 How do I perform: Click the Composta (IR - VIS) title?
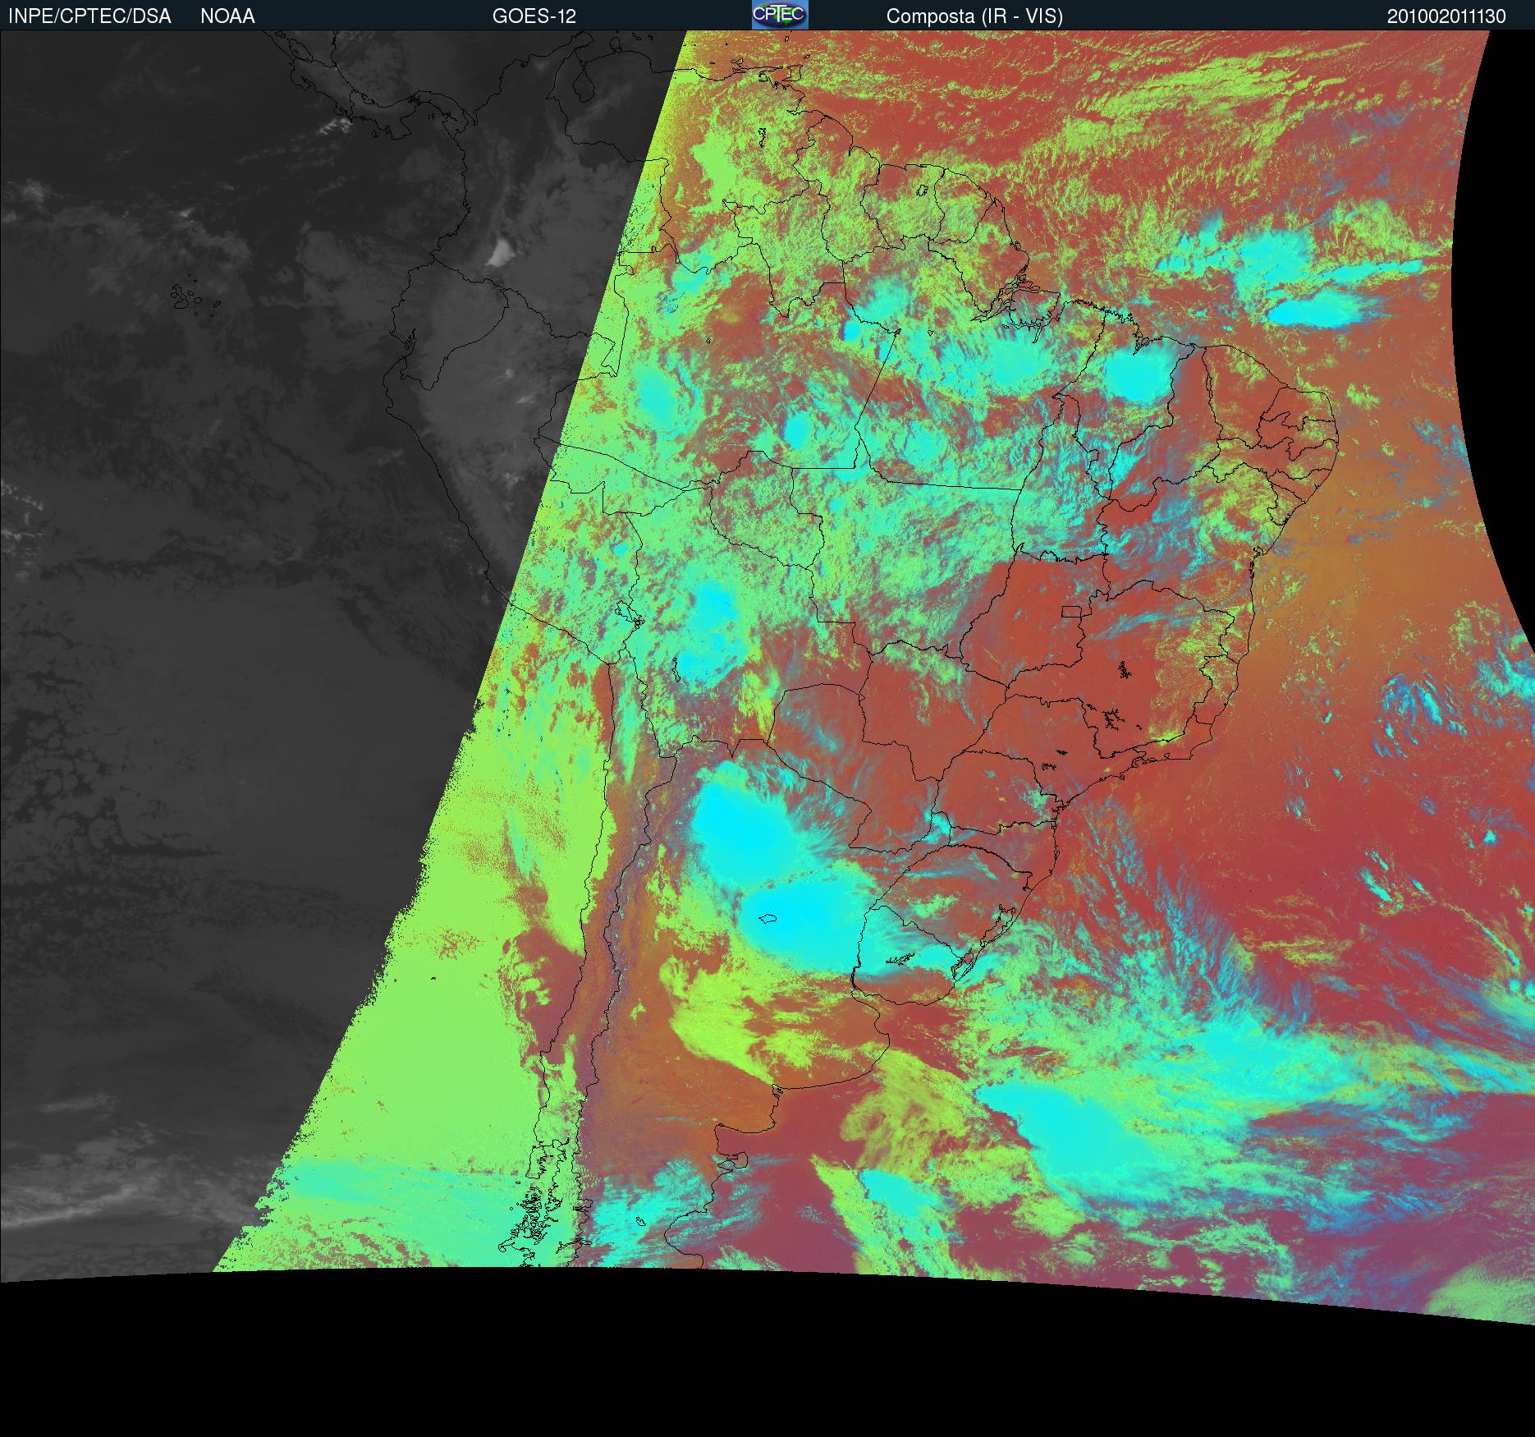[x=974, y=16]
